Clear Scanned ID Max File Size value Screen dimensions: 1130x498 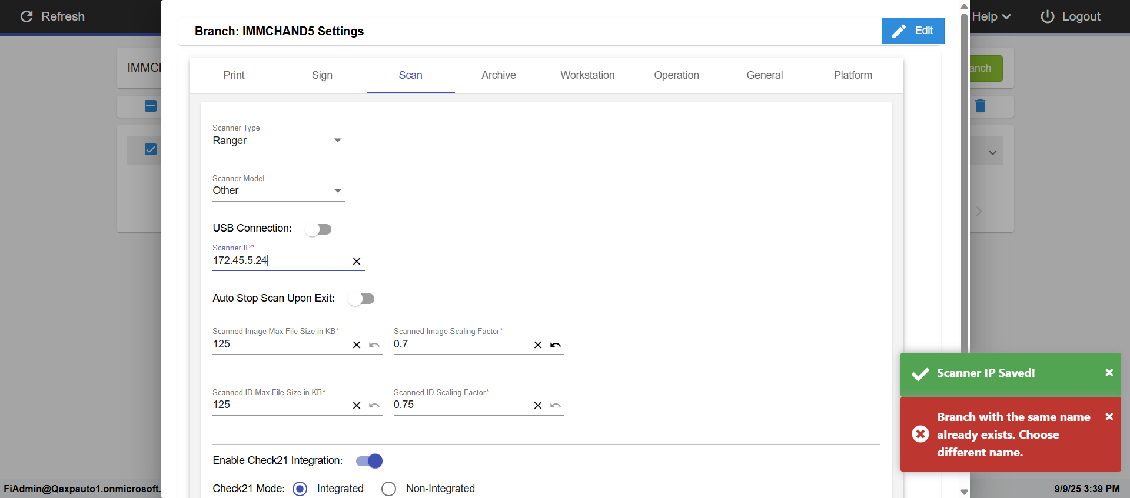(x=357, y=405)
